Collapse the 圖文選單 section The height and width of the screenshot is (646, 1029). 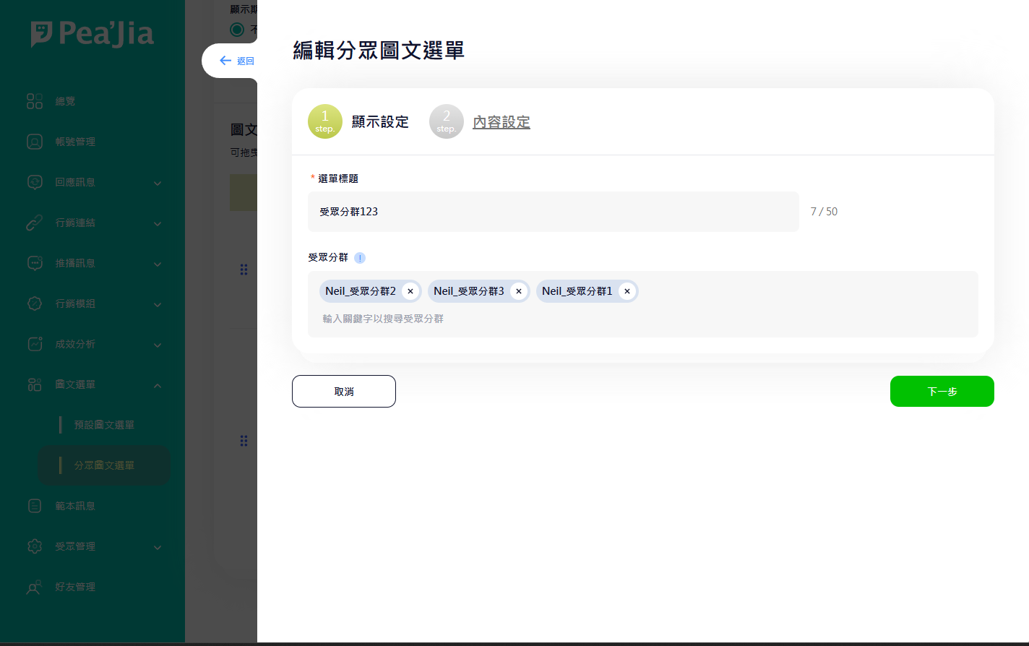pos(158,385)
